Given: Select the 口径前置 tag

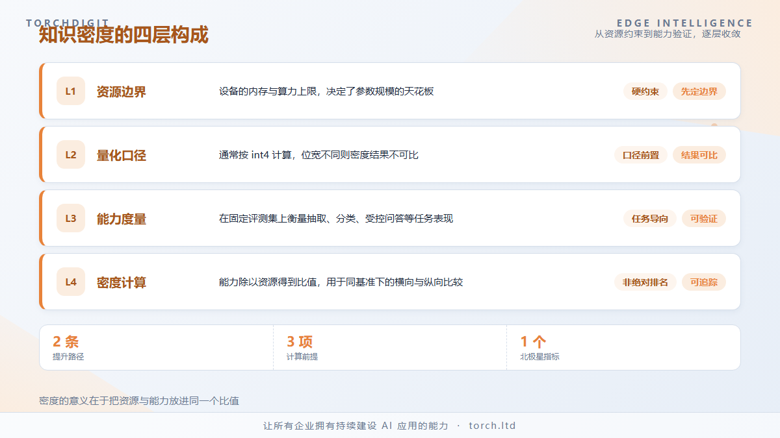Looking at the screenshot, I should tap(641, 155).
